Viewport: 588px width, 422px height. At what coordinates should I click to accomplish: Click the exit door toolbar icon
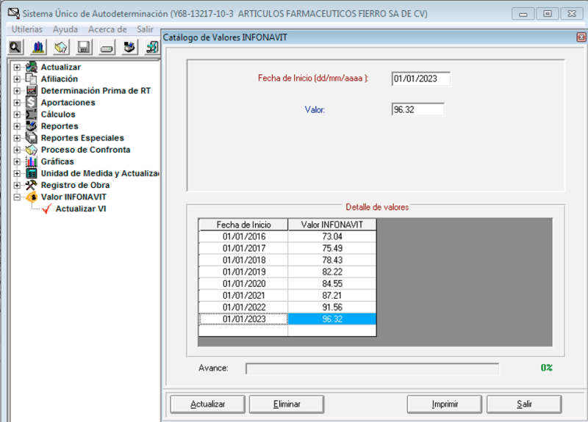[x=152, y=48]
